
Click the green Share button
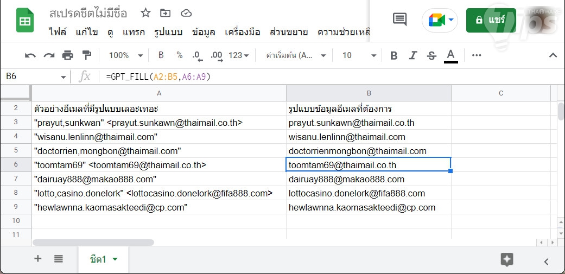point(491,20)
